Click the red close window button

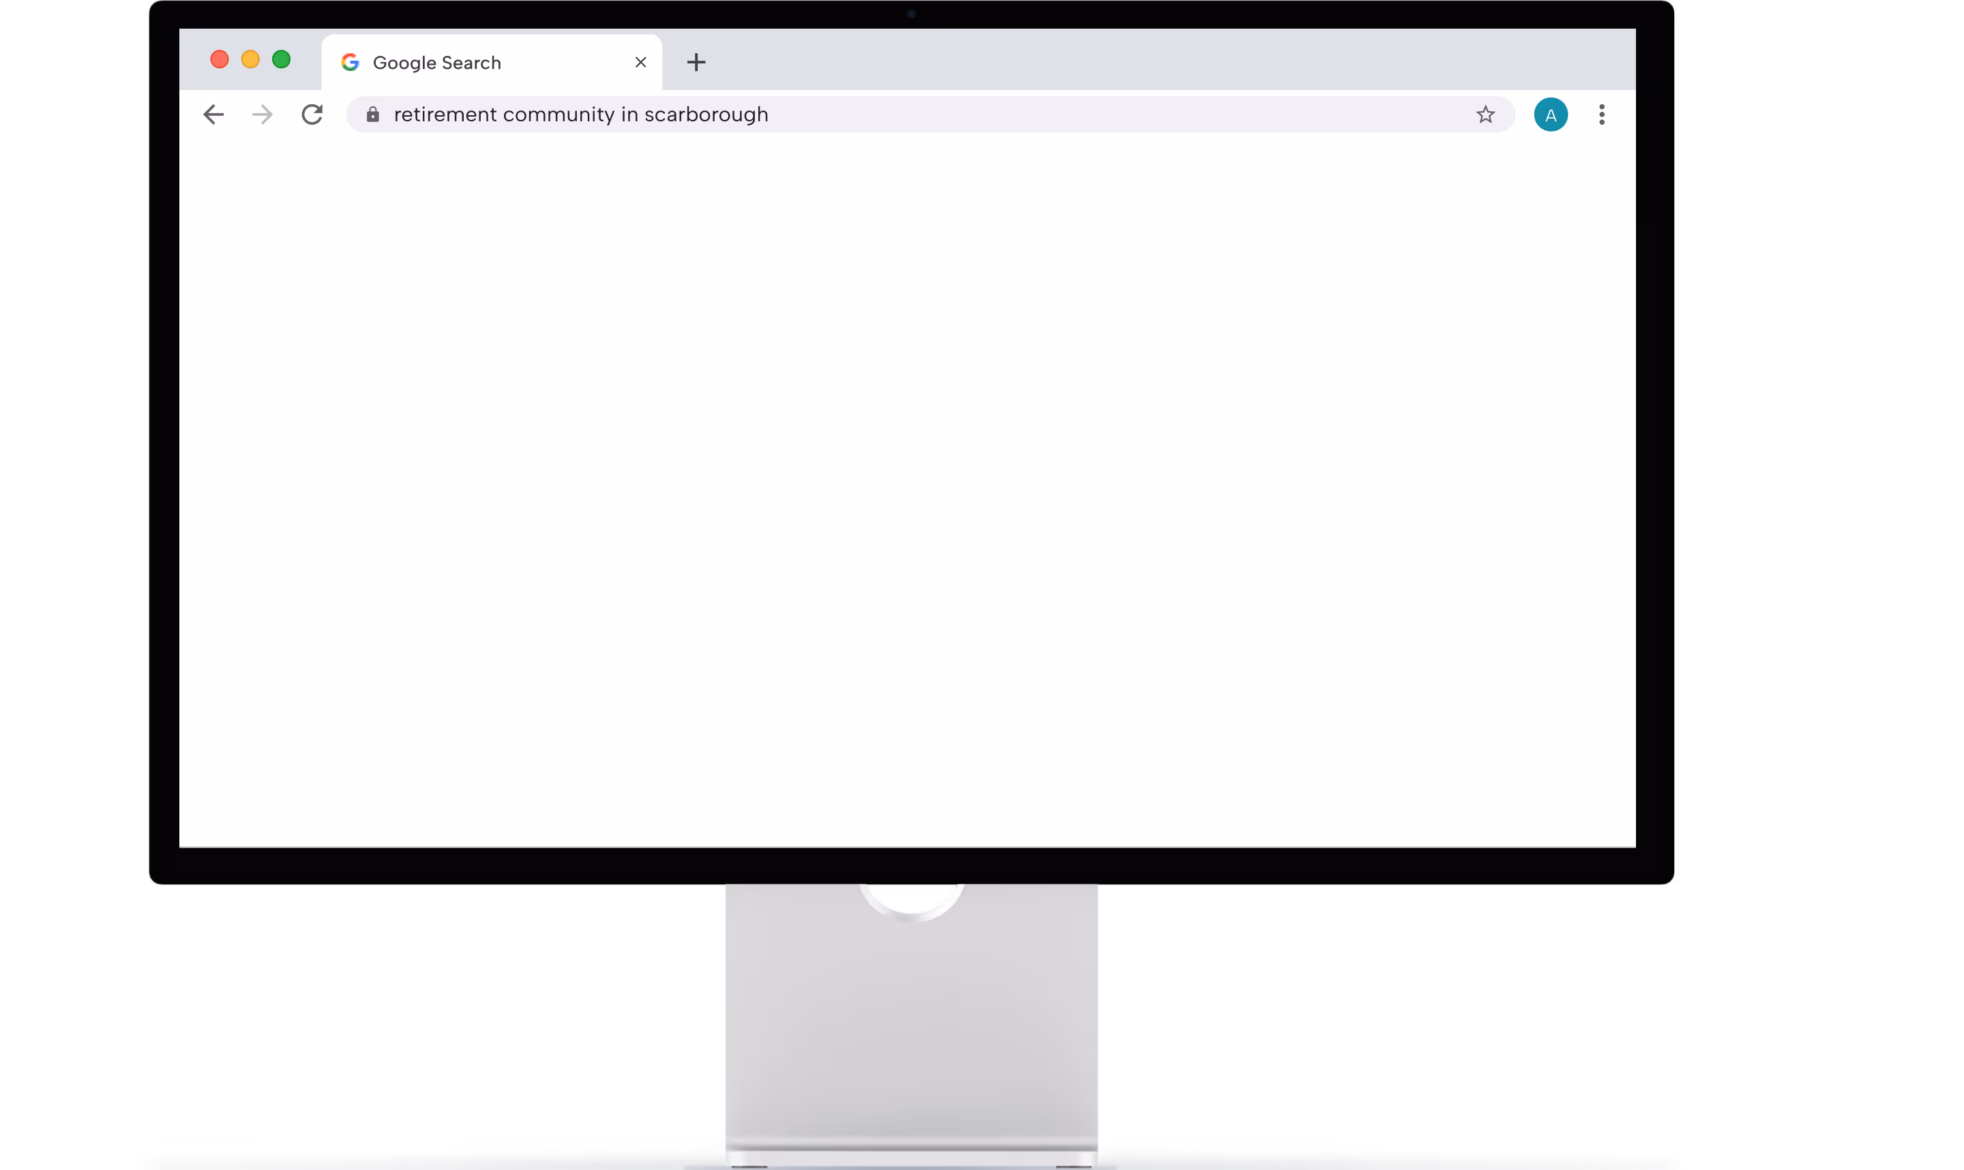[219, 59]
